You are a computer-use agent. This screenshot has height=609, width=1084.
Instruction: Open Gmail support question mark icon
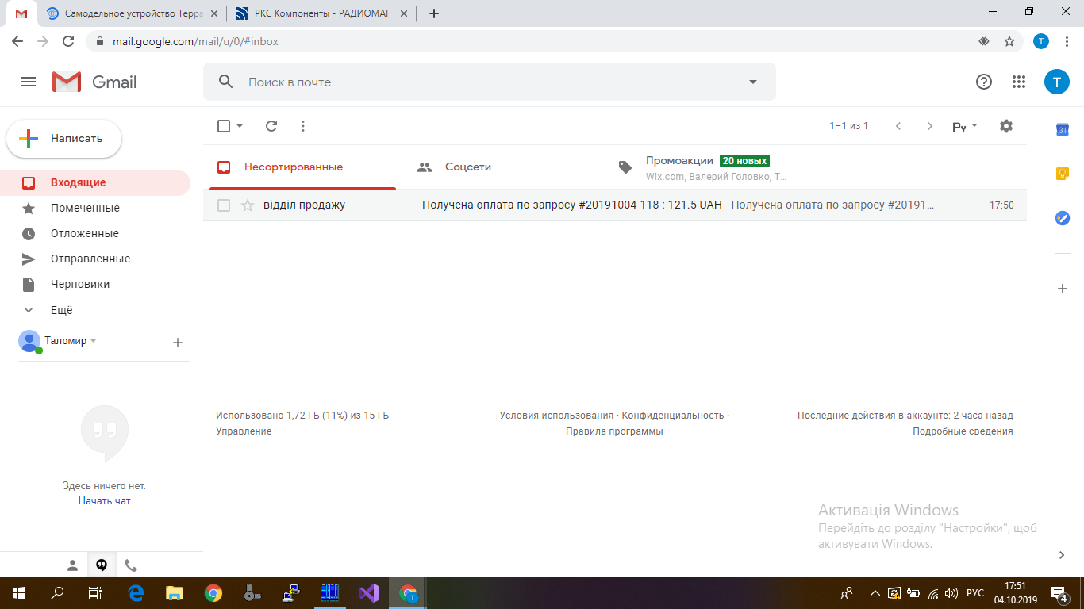coord(984,82)
